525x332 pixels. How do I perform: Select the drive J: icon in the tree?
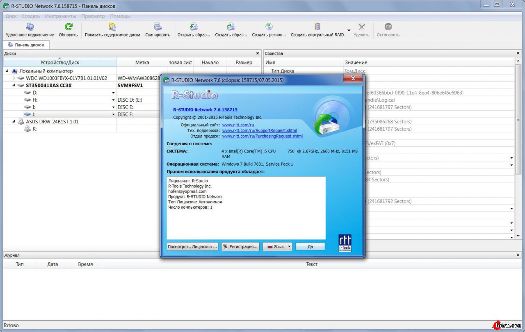click(x=27, y=114)
